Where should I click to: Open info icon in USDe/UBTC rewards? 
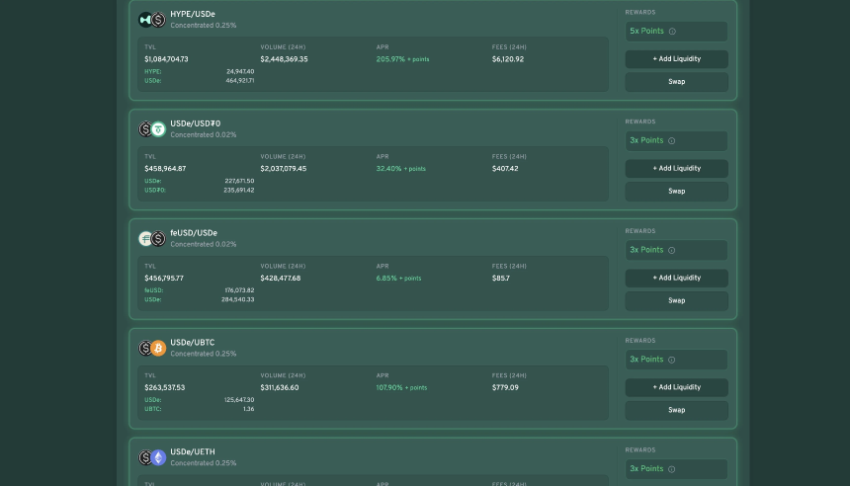(672, 360)
